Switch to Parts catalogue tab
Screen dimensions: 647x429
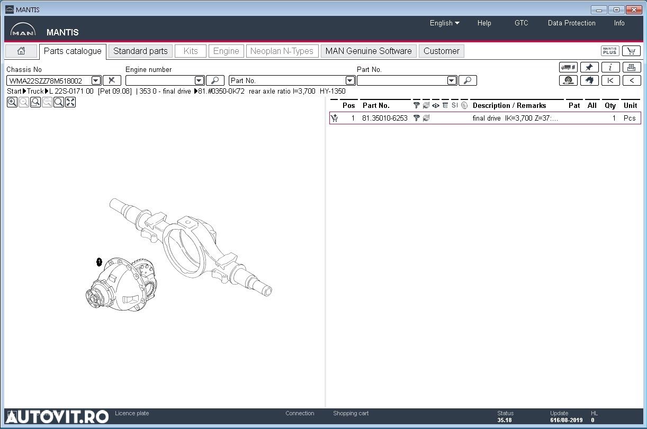73,51
